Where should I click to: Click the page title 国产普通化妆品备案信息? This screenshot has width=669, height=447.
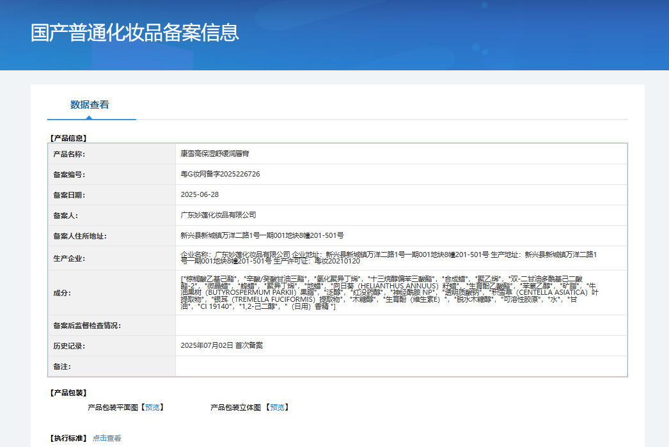pyautogui.click(x=135, y=33)
